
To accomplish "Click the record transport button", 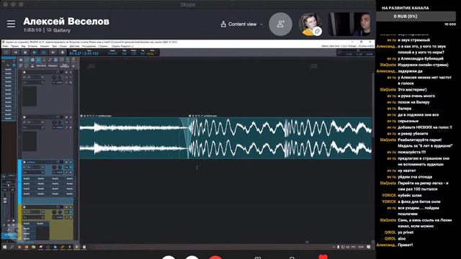I will pyautogui.click(x=63, y=53).
